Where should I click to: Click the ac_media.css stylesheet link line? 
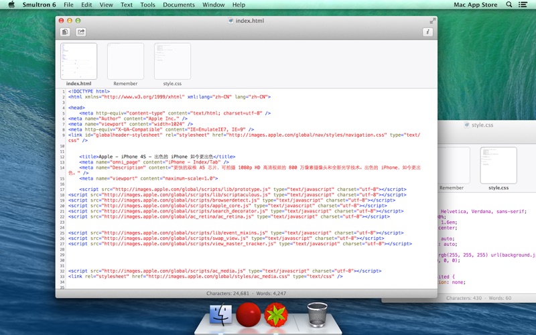point(206,276)
